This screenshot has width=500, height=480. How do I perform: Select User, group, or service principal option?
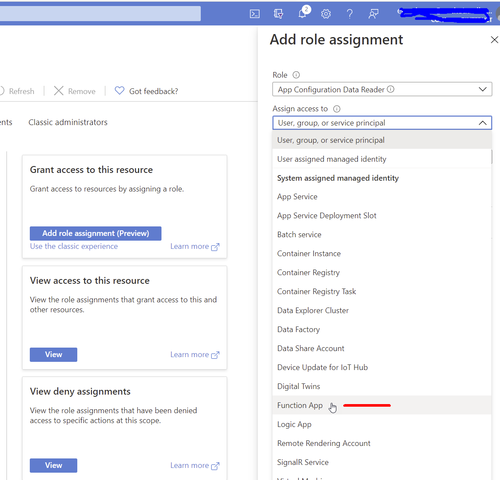coord(382,140)
